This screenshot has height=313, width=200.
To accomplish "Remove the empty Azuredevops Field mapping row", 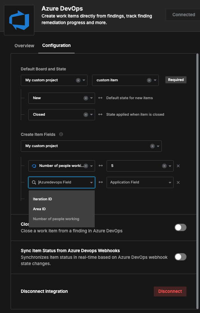I will click(x=178, y=182).
